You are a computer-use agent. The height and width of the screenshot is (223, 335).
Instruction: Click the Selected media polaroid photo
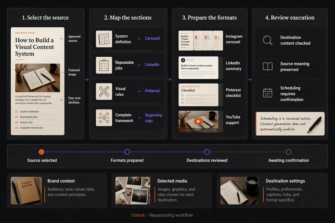pyautogui.click(x=133, y=191)
